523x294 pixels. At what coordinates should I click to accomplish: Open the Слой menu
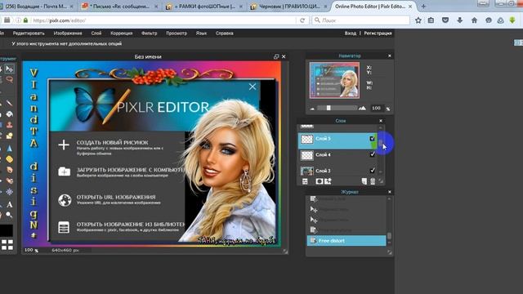(x=96, y=33)
